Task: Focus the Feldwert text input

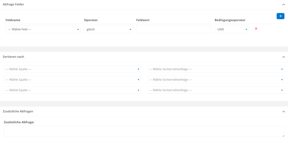Action: [x=174, y=29]
